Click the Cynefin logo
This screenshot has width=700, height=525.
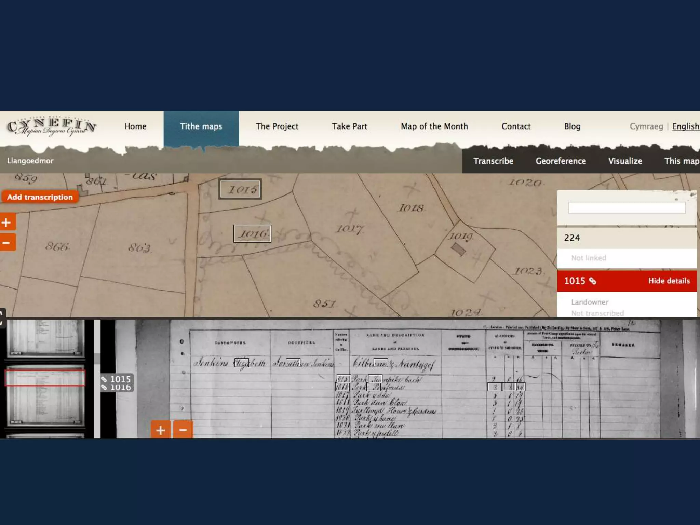tap(51, 127)
